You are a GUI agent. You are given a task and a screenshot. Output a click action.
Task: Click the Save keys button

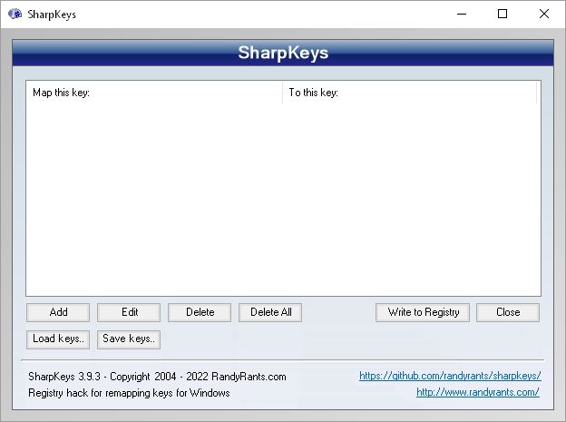(x=129, y=339)
